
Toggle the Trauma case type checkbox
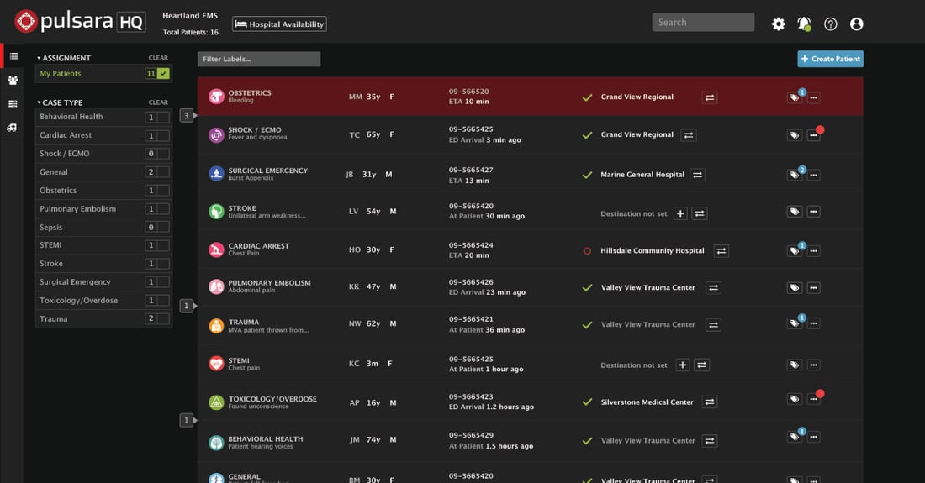163,319
